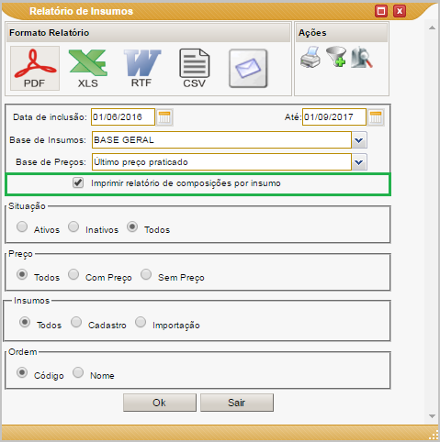Pick the RTF Word format

(141, 69)
